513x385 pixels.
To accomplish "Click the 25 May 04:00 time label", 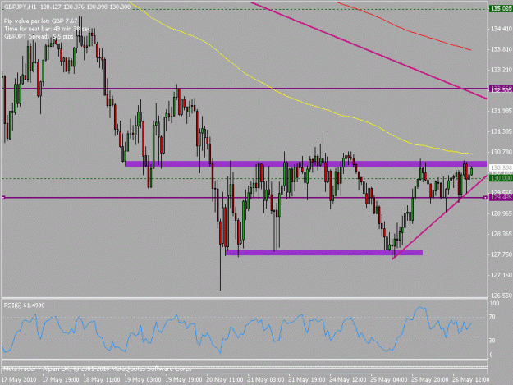I will click(x=389, y=380).
